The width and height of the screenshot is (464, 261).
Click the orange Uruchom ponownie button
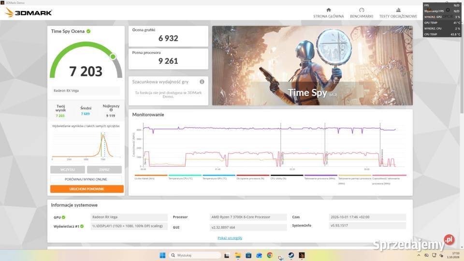point(87,189)
